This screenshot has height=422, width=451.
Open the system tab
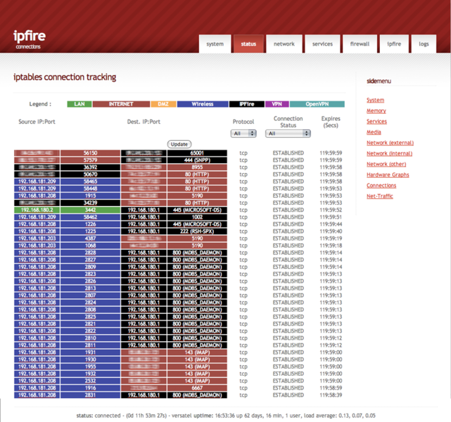[x=215, y=44]
